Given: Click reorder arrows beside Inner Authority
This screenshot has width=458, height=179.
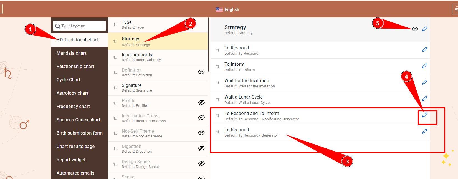Looking at the screenshot, I should coord(115,57).
